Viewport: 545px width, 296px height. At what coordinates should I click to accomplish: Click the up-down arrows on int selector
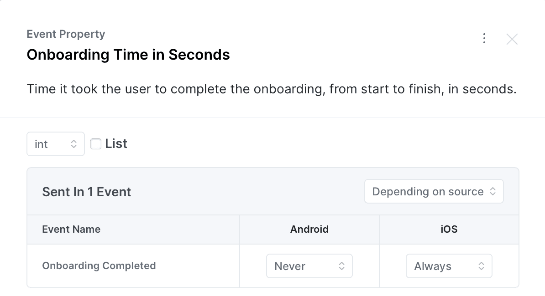click(x=74, y=144)
